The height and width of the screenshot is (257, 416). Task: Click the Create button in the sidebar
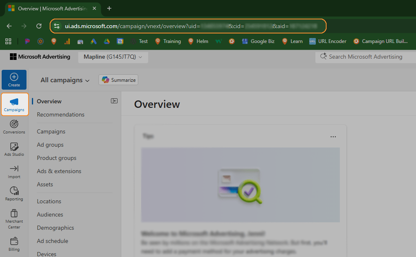pyautogui.click(x=14, y=79)
